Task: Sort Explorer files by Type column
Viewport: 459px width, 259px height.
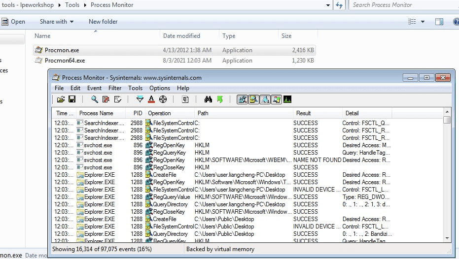Action: [248, 35]
